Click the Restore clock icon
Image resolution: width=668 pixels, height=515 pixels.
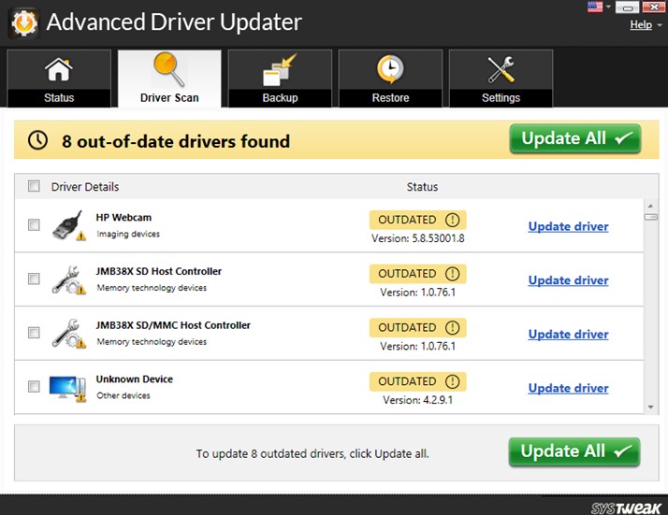(390, 69)
